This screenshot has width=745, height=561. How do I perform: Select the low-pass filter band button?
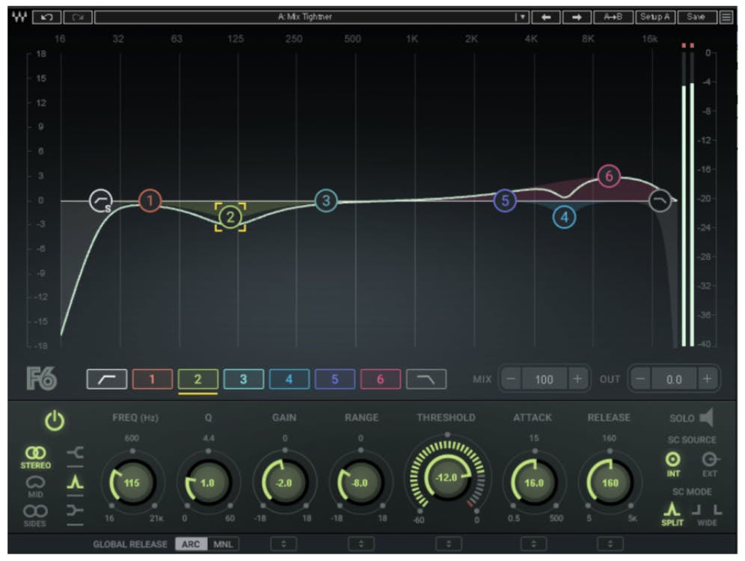pyautogui.click(x=426, y=379)
